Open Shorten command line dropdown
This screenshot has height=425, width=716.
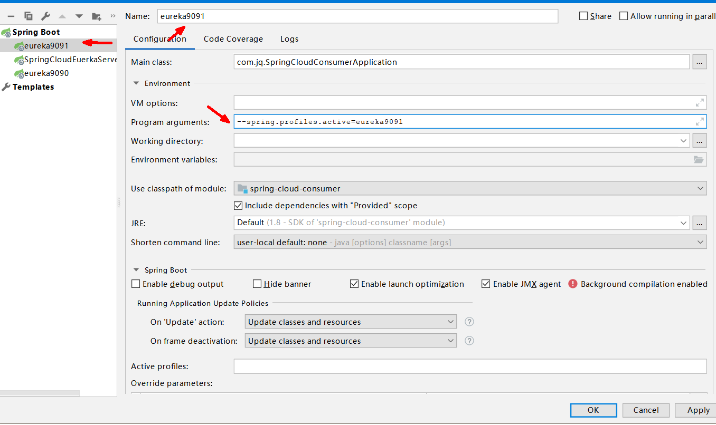[x=701, y=242]
